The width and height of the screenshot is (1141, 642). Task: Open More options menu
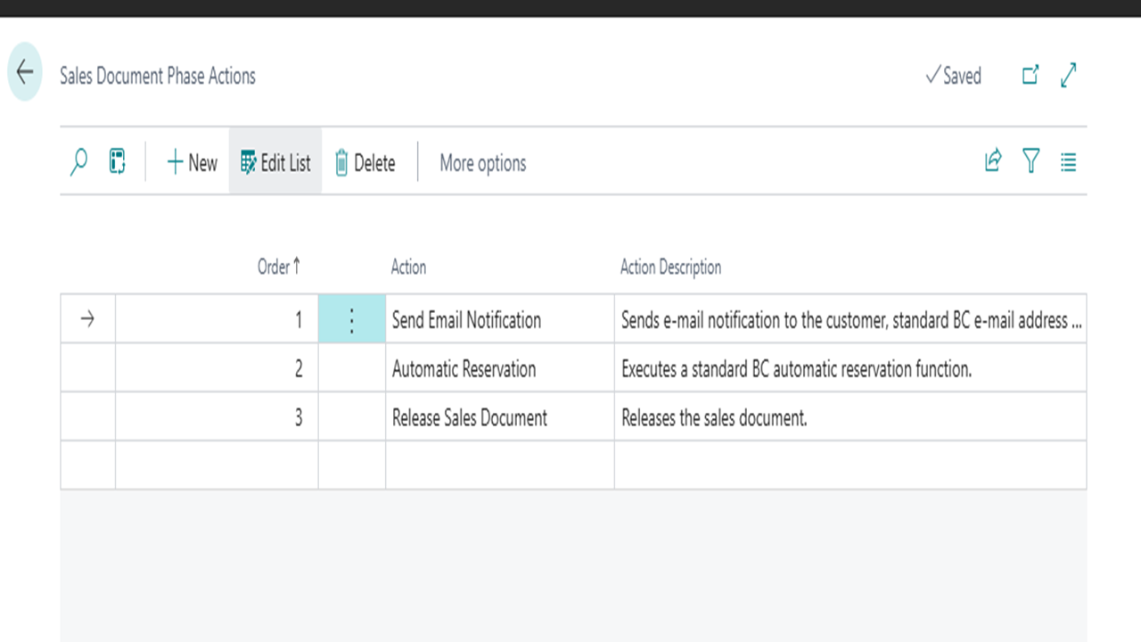pos(482,163)
